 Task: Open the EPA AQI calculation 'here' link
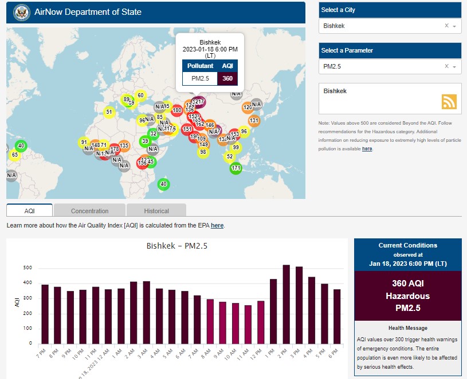(217, 226)
